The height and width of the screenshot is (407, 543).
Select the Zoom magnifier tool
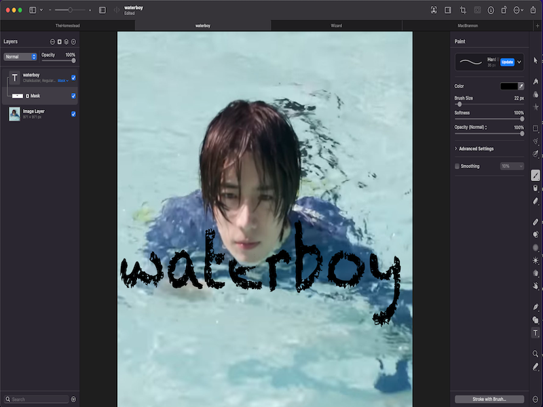click(536, 353)
